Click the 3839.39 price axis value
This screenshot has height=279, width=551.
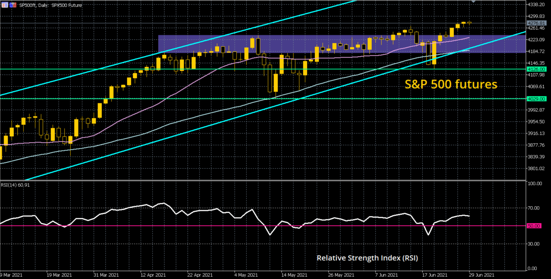coord(537,157)
